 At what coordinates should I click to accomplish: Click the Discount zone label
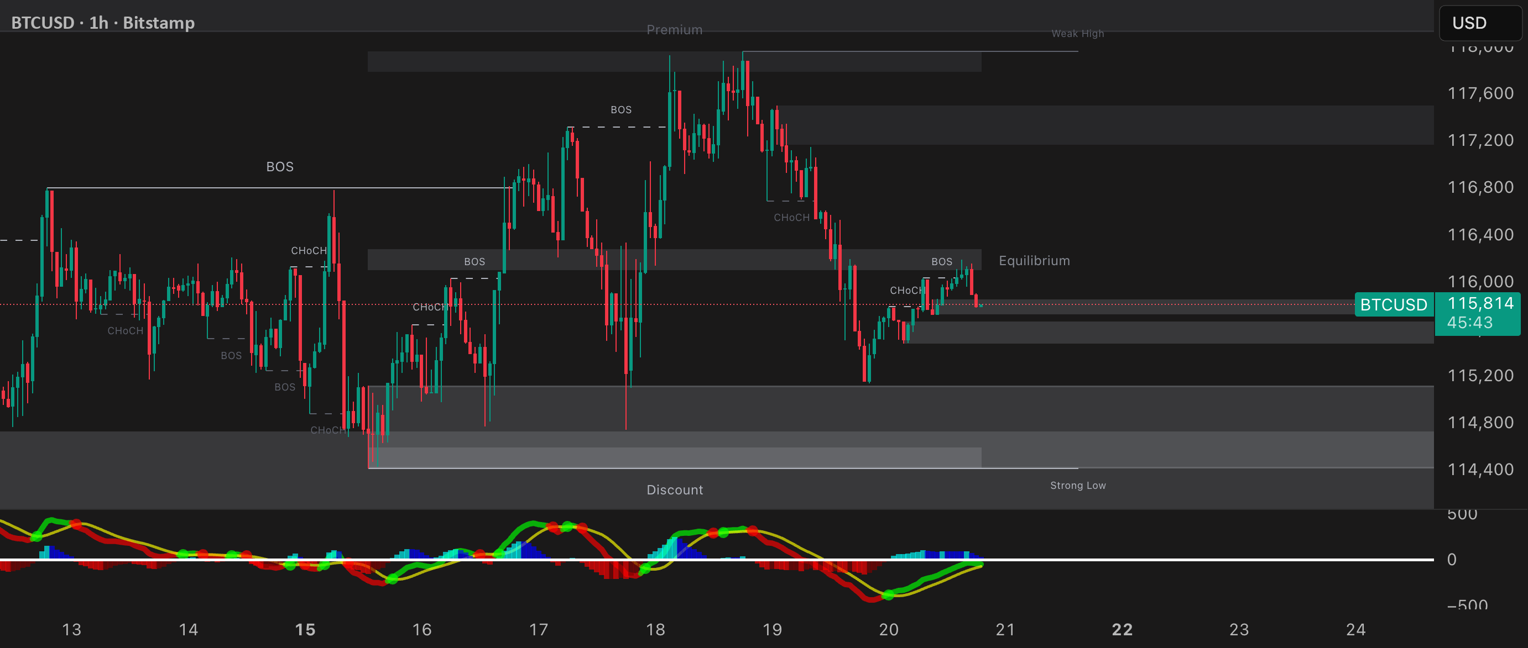pos(675,490)
